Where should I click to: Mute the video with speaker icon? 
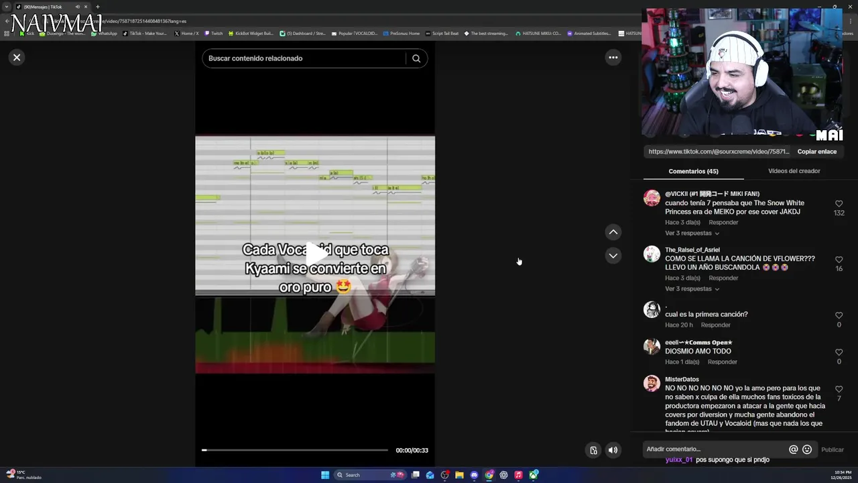pyautogui.click(x=613, y=450)
